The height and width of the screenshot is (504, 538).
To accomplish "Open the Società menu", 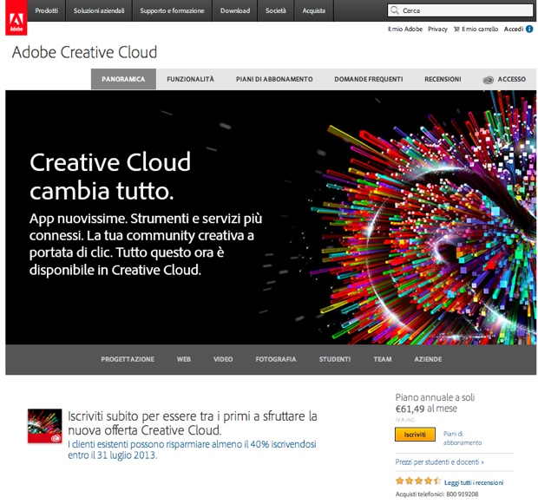I will click(x=276, y=10).
